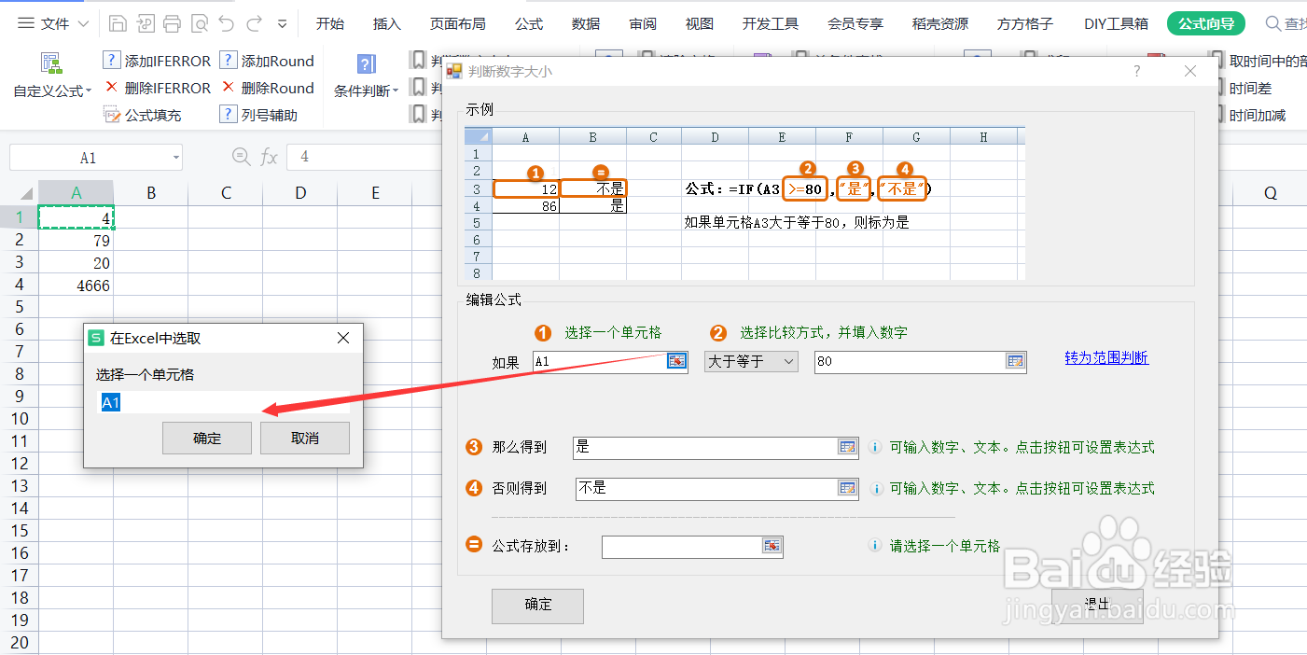Click expression icon in 那么得到 field
This screenshot has width=1307, height=655.
point(847,447)
